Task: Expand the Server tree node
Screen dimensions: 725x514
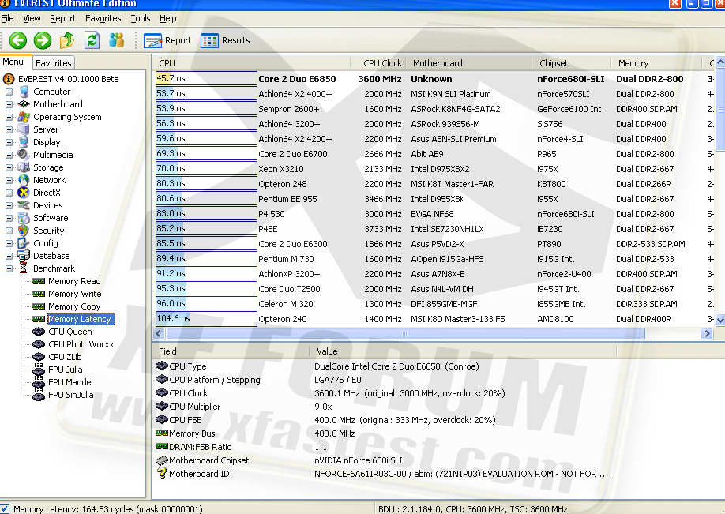Action: [9, 130]
